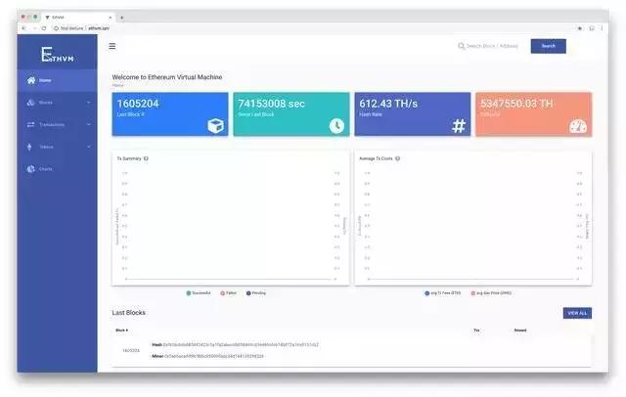Go to Home in the sidebar
The image size is (626, 397).
[x=57, y=80]
